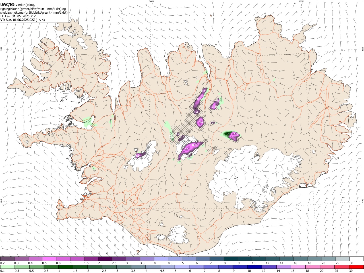Screen dimensions: 364x273
Task: Click the 20W longitude label
Action: click(151, 1)
